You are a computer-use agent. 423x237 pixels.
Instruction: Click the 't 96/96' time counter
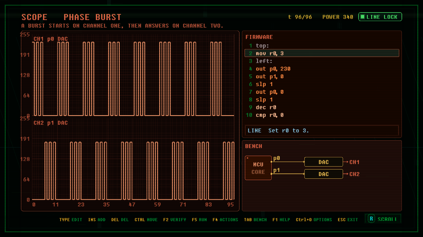pyautogui.click(x=300, y=17)
